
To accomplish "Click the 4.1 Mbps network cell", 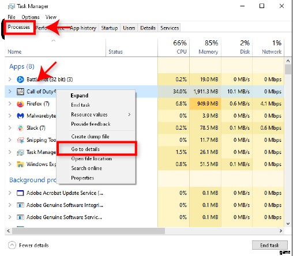I will coord(268,104).
